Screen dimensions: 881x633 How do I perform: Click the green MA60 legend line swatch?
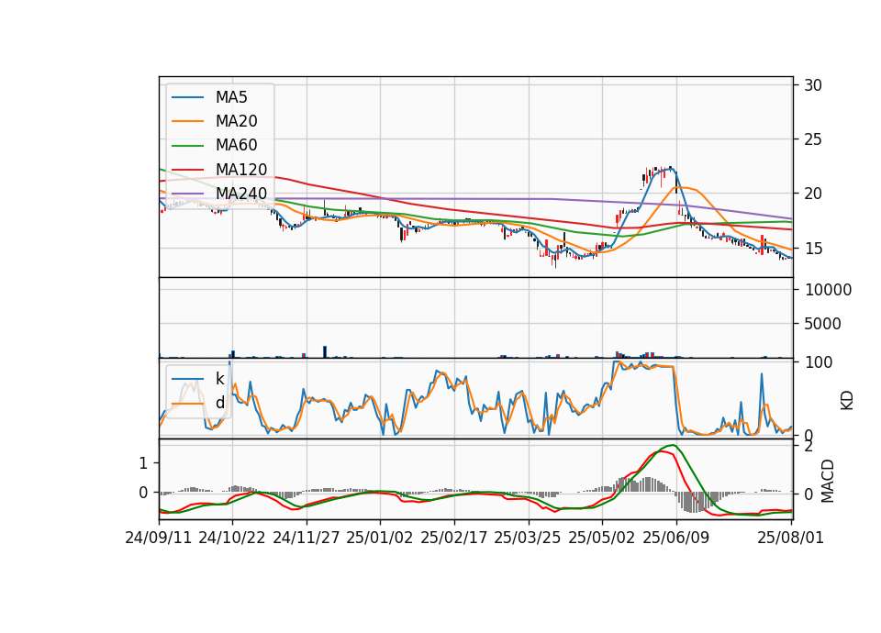tap(187, 146)
